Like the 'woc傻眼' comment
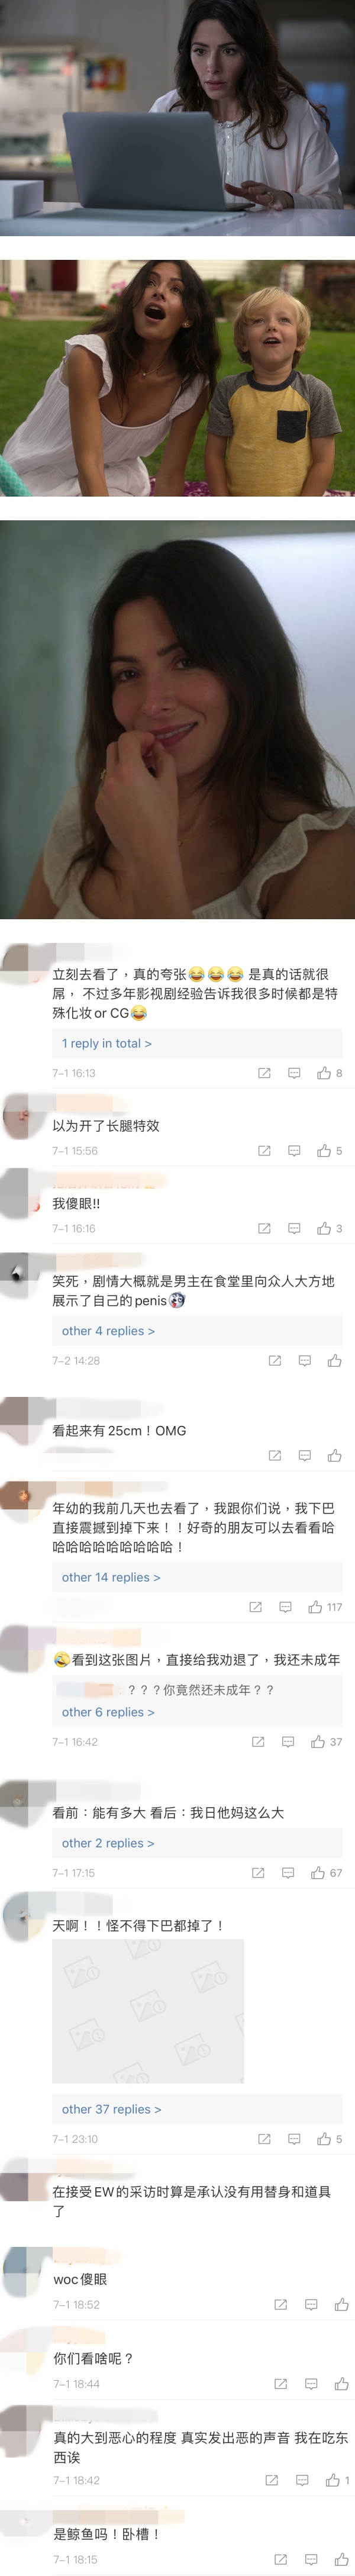 coord(341,2304)
